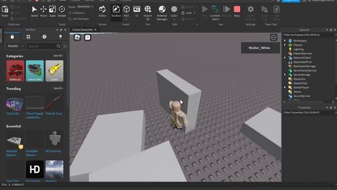Image resolution: width=337 pixels, height=190 pixels.
Task: Select the Light category thumbnail
Action: pyautogui.click(x=54, y=71)
